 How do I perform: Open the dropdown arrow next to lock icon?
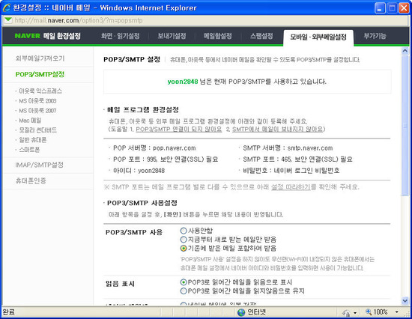(355, 313)
